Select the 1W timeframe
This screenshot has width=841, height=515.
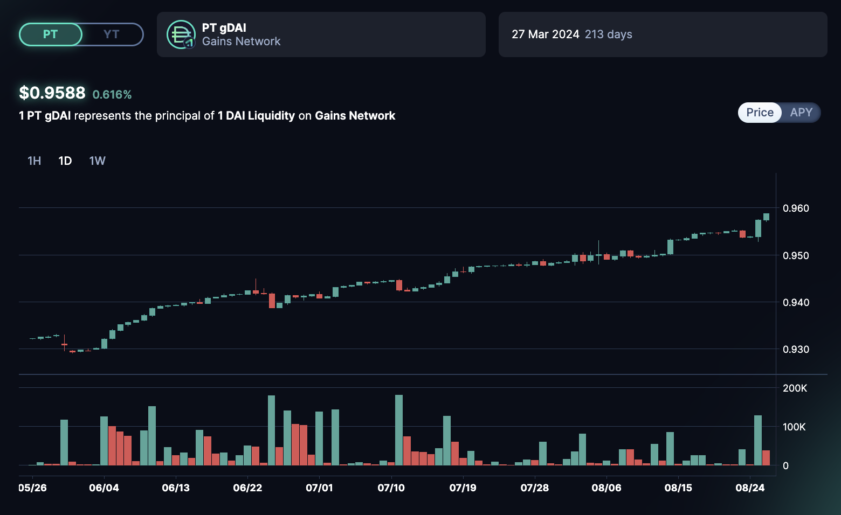(x=97, y=161)
